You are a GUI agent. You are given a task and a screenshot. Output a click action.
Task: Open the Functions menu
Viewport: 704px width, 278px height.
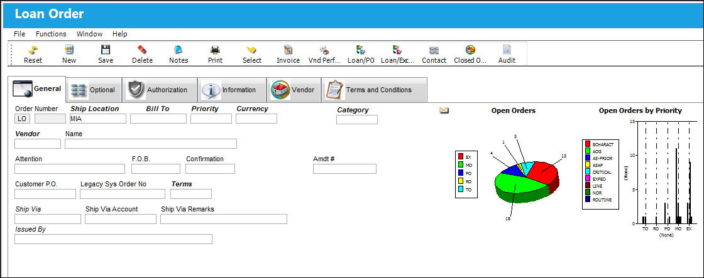(x=51, y=34)
